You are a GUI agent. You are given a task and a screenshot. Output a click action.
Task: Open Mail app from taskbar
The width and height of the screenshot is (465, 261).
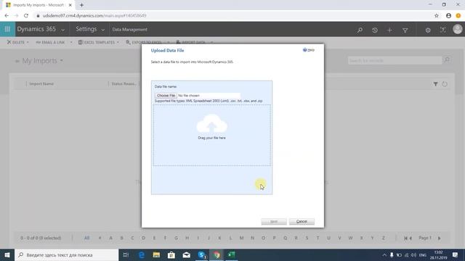[186, 254]
